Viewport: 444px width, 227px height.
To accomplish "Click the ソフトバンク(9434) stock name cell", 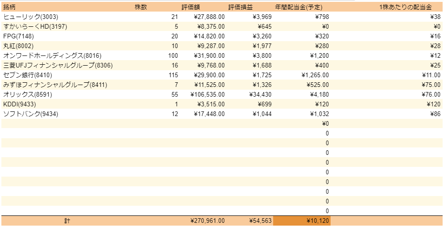I will [31, 114].
